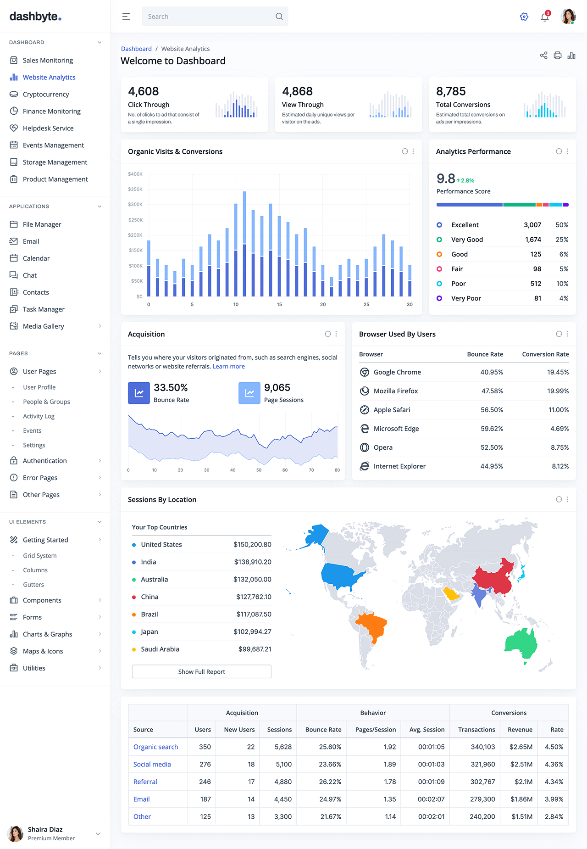
Task: Go to Task Manager in the sidebar
Action: (x=44, y=309)
